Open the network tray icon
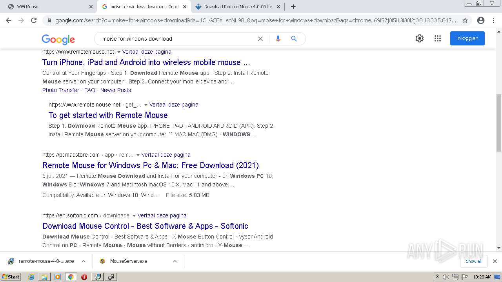 click(x=455, y=277)
